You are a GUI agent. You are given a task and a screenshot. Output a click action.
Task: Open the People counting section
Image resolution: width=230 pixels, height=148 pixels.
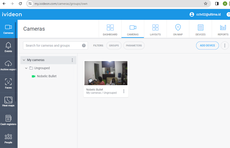coord(8,138)
